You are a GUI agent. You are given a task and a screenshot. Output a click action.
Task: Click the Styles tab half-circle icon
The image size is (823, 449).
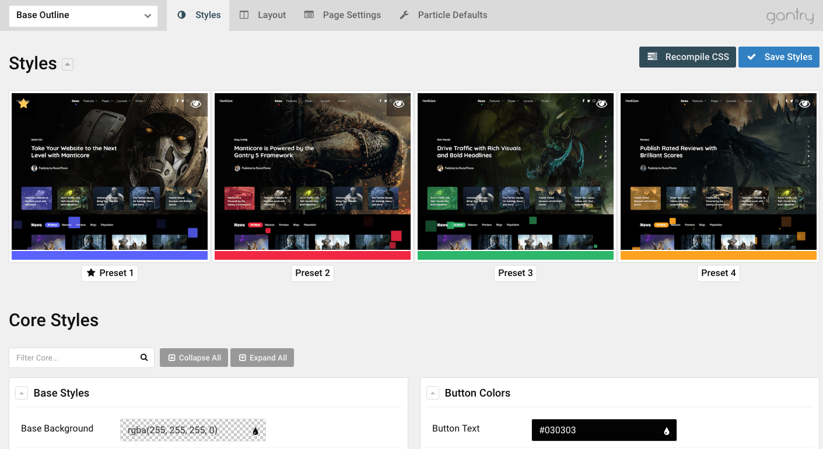pos(181,15)
